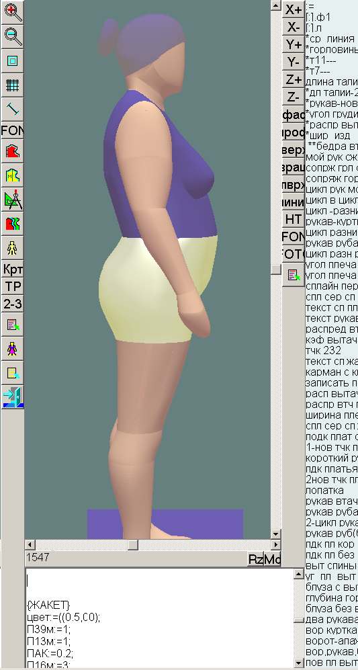
Task: Click the exit door icon
Action: (x=12, y=397)
